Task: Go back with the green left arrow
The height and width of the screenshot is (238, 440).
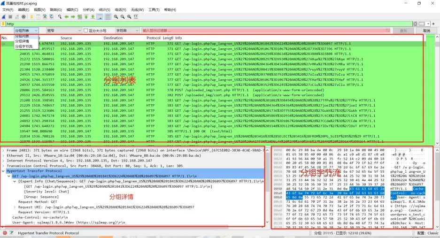Action: coord(67,17)
